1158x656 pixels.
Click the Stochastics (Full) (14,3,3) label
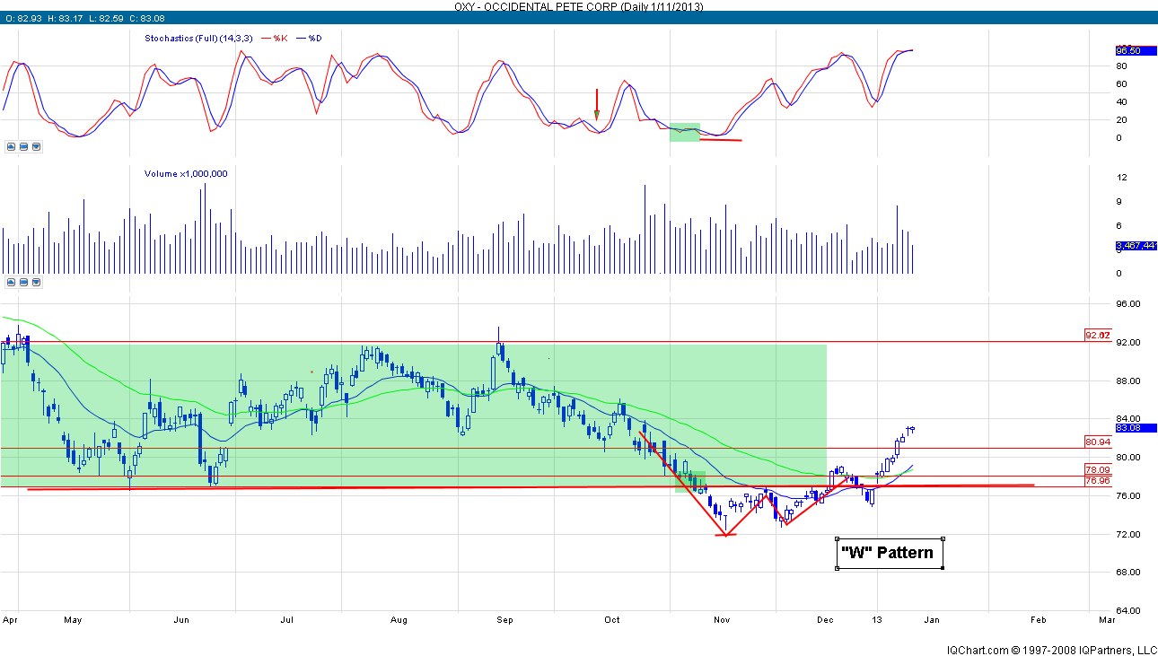[197, 38]
